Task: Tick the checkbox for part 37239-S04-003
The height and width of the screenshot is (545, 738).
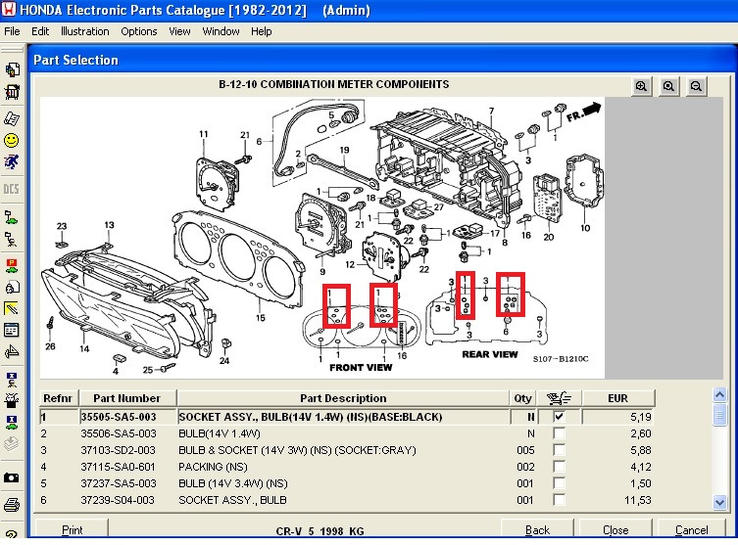Action: click(560, 500)
